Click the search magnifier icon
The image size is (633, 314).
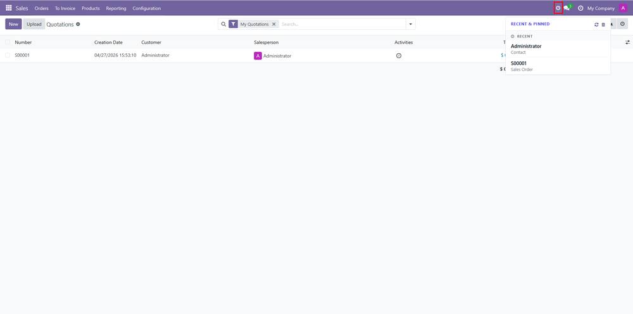click(x=223, y=24)
